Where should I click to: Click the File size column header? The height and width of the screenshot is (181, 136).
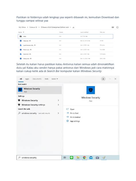102,32
